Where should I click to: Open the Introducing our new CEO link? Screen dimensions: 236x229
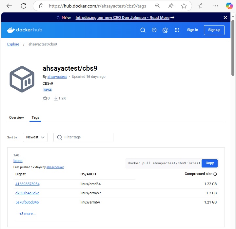click(122, 18)
